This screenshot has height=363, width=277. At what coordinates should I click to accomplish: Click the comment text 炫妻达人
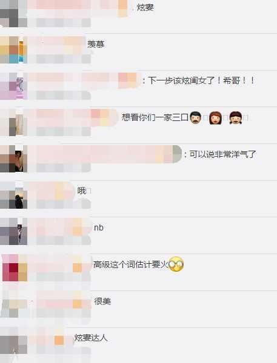point(91,338)
